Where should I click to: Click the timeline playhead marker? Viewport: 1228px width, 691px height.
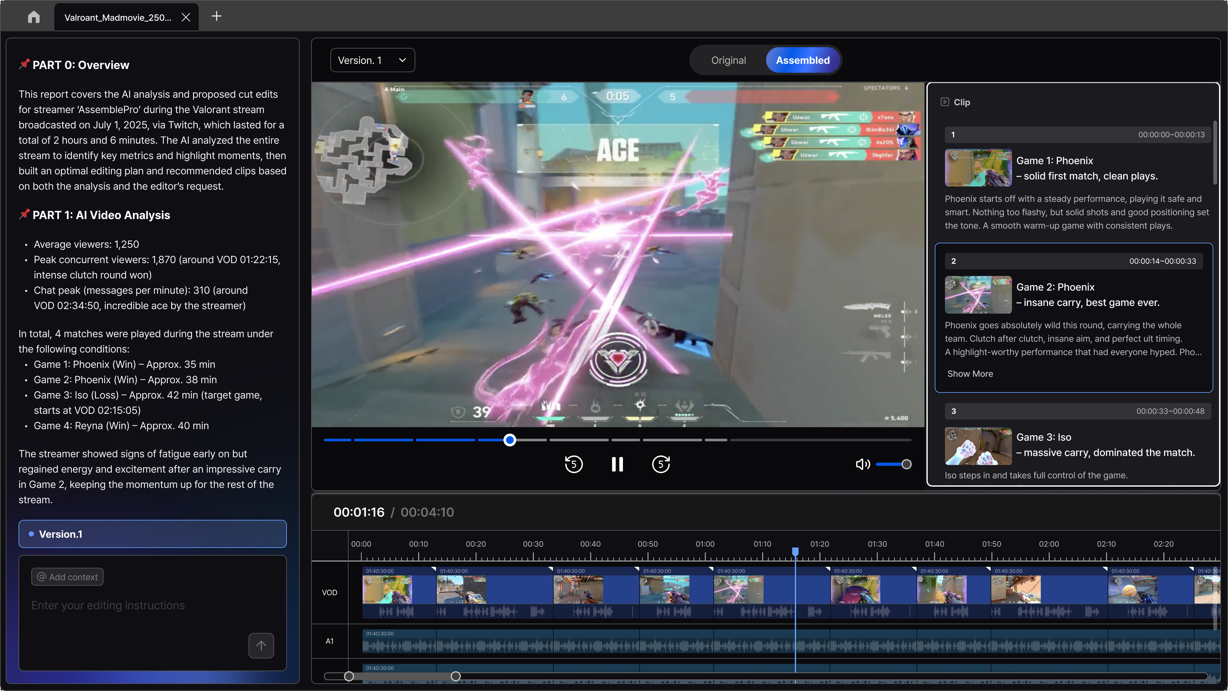tap(795, 551)
